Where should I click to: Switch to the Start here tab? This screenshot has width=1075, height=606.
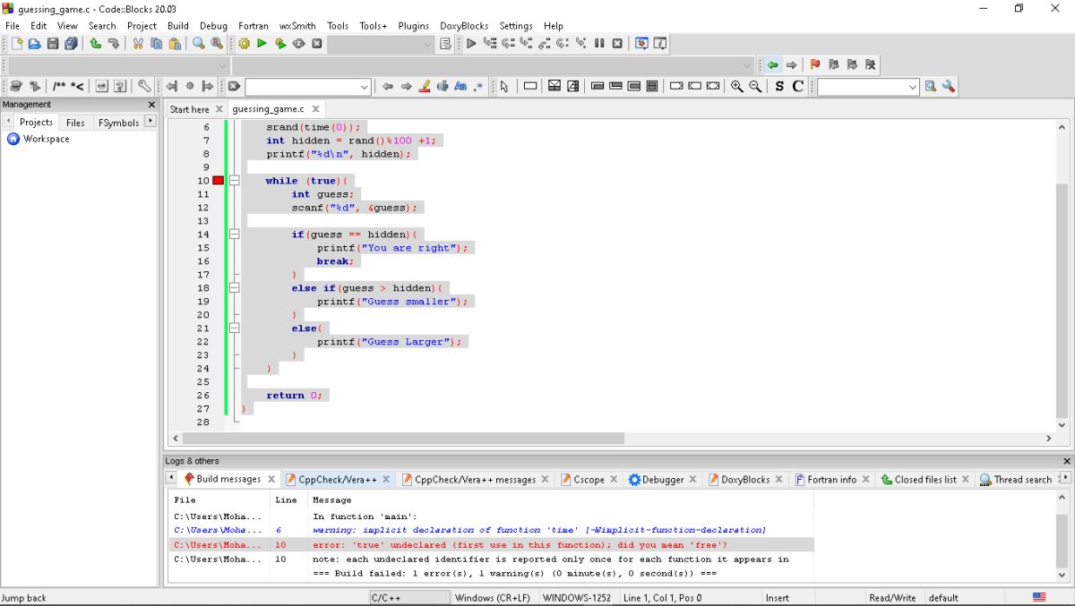189,109
